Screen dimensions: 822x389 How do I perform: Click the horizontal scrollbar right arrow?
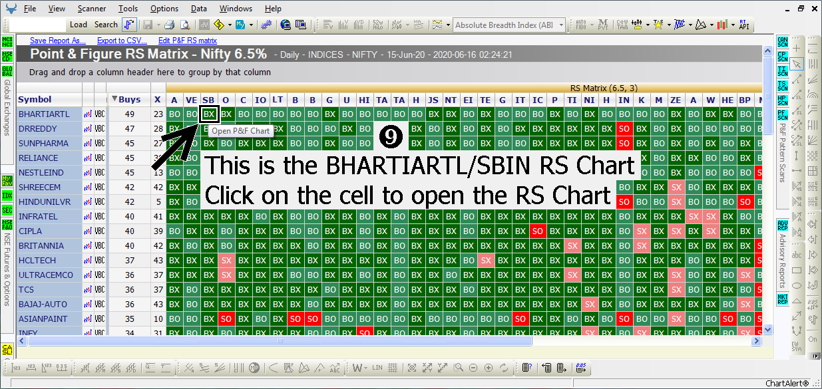tap(756, 341)
